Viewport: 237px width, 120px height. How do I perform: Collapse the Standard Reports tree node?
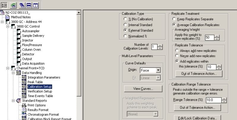(x=13, y=100)
